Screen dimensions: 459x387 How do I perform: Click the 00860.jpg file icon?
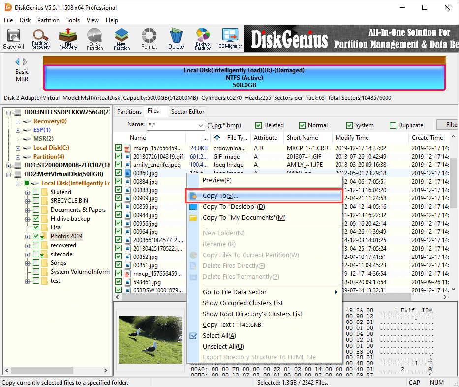pyautogui.click(x=128, y=173)
